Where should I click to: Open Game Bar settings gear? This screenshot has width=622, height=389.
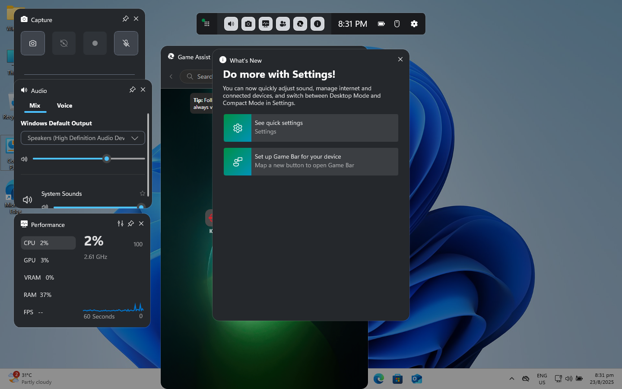click(x=414, y=24)
